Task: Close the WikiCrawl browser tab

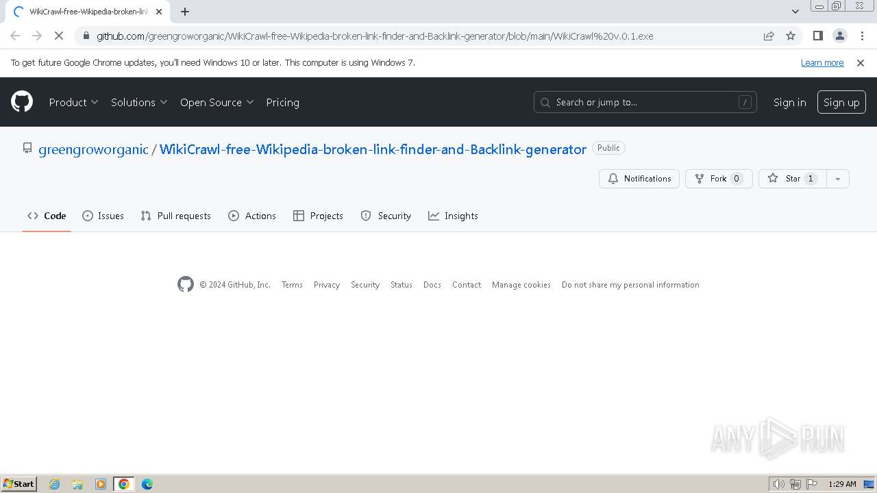Action: click(159, 12)
